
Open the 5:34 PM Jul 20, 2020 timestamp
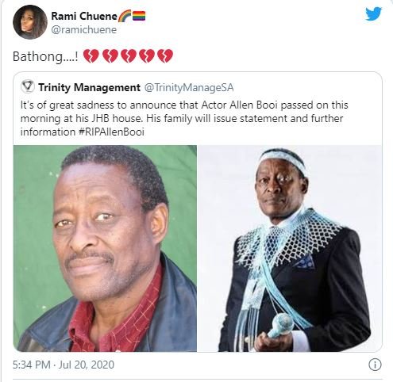64,365
